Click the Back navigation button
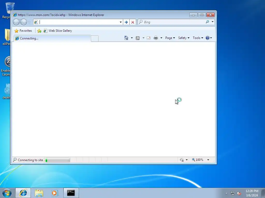This screenshot has height=198, width=265. pos(16,22)
